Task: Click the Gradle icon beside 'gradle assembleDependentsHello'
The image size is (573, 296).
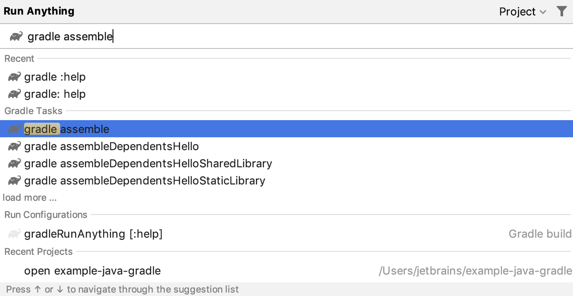Action: coord(14,146)
